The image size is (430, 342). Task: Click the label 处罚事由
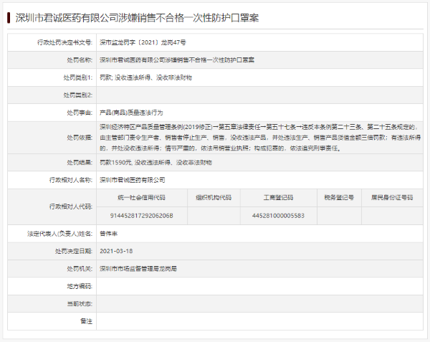click(x=80, y=113)
